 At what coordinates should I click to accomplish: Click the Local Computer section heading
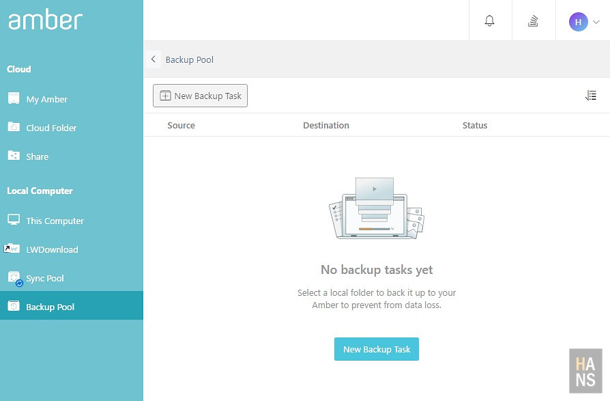tap(40, 191)
